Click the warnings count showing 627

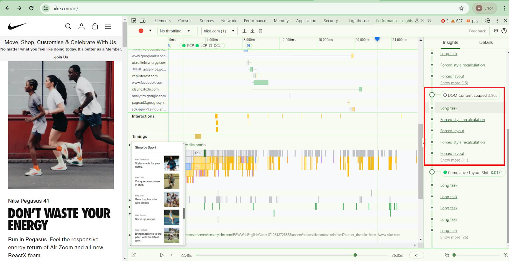click(x=457, y=21)
